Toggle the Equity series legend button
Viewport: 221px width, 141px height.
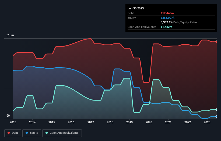click(x=32, y=133)
